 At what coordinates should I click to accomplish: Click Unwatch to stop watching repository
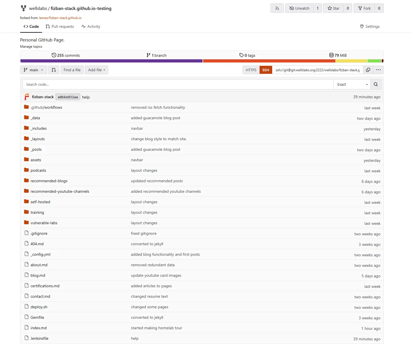click(x=299, y=8)
